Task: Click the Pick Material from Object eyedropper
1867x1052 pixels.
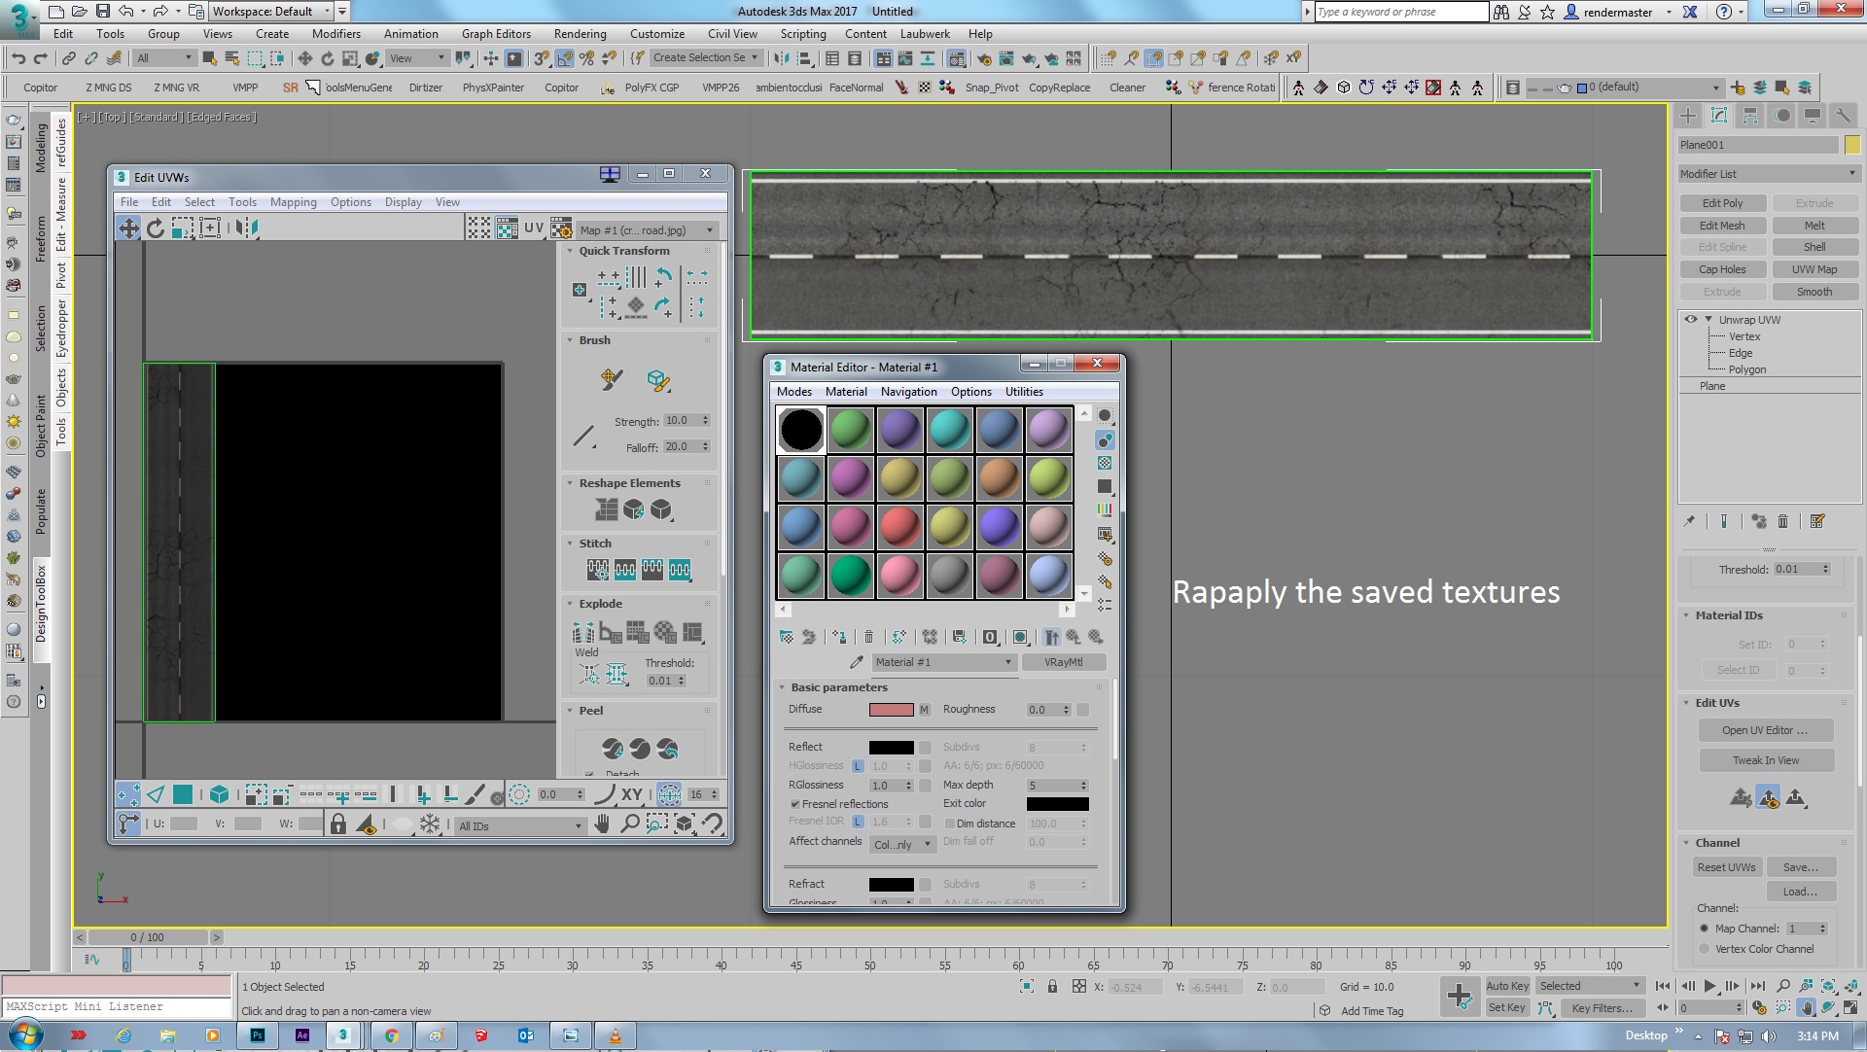Action: pos(856,662)
